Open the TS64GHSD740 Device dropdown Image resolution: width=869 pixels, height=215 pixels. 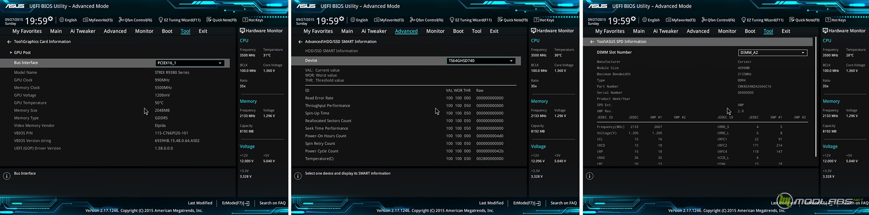pyautogui.click(x=481, y=61)
